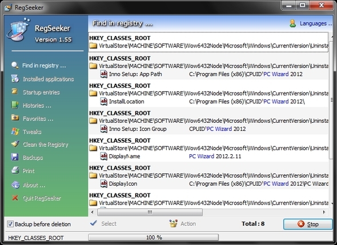Click the vertical scrollbar down arrow
This screenshot has height=245, width=337.
coord(332,203)
